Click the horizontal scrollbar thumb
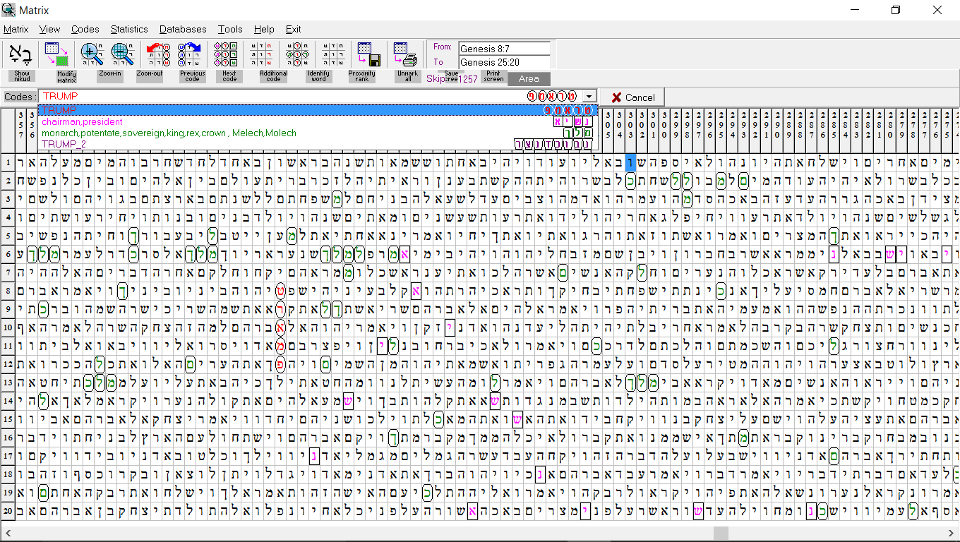The height and width of the screenshot is (542, 960). pyautogui.click(x=720, y=533)
